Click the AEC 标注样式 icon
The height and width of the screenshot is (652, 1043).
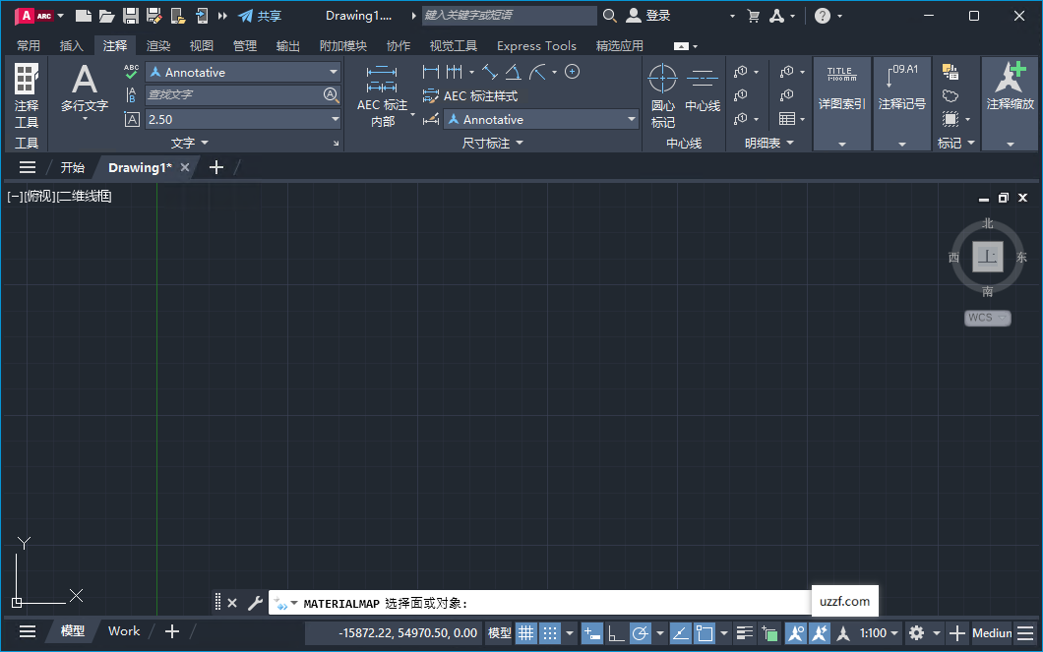tap(430, 96)
